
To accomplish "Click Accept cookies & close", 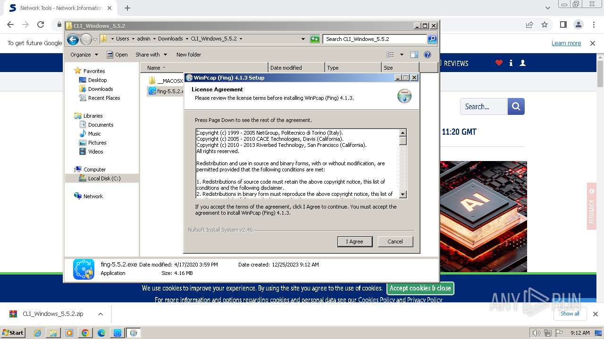I will click(420, 288).
